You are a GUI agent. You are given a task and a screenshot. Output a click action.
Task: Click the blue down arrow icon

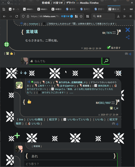click(x=21, y=73)
